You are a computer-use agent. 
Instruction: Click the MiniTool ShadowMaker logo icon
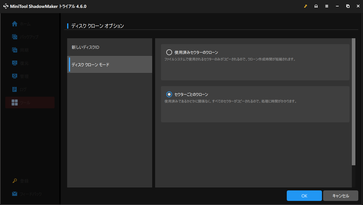(x=6, y=6)
